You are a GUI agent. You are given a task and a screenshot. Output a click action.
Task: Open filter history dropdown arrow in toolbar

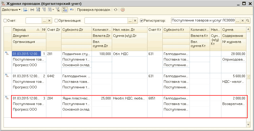tap(53, 10)
